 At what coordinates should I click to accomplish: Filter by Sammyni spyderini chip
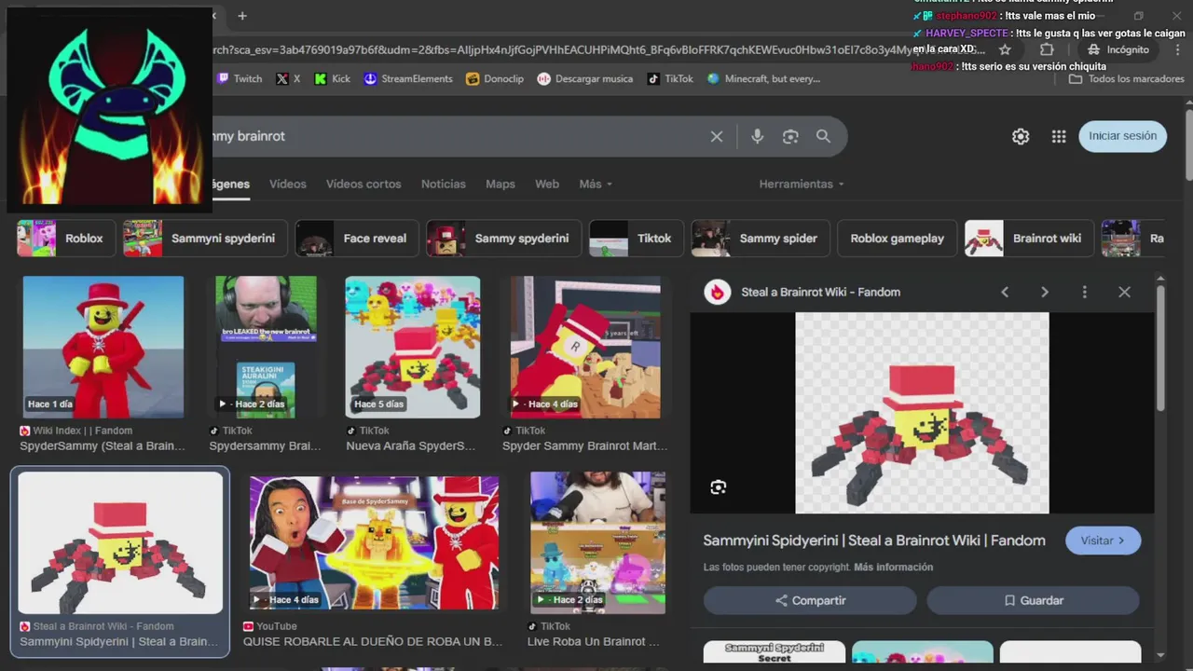point(205,239)
